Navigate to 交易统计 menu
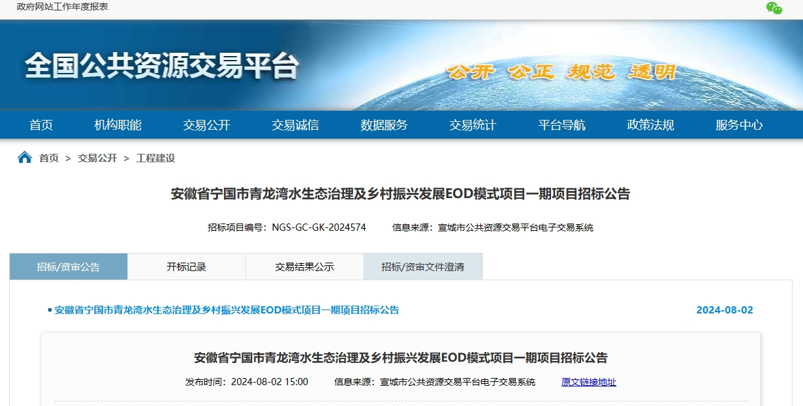The width and height of the screenshot is (803, 406). pos(473,125)
